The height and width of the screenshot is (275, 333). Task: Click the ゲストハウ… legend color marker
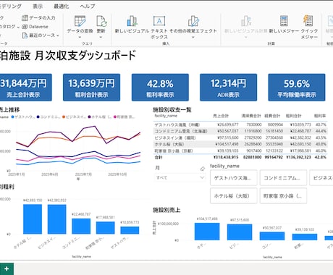click(12, 117)
